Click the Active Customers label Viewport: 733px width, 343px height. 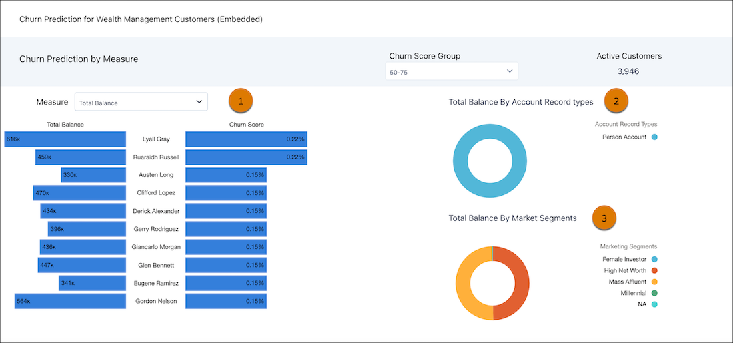[x=629, y=56]
